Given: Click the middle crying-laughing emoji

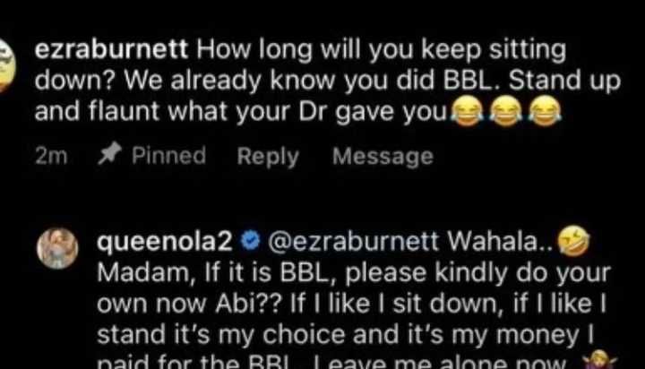Looking at the screenshot, I should pyautogui.click(x=506, y=110).
